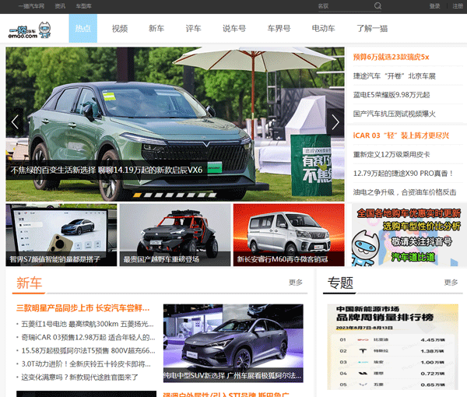Click 一猫汽车网 in top bar
Image resolution: width=467 pixels, height=397 pixels.
click(31, 6)
